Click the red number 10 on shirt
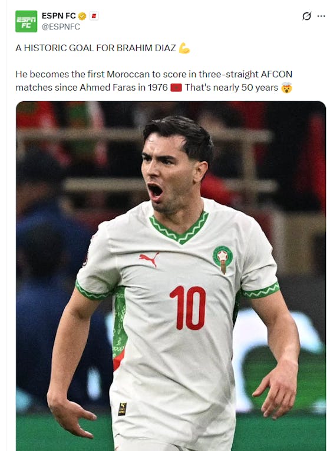 tap(188, 308)
